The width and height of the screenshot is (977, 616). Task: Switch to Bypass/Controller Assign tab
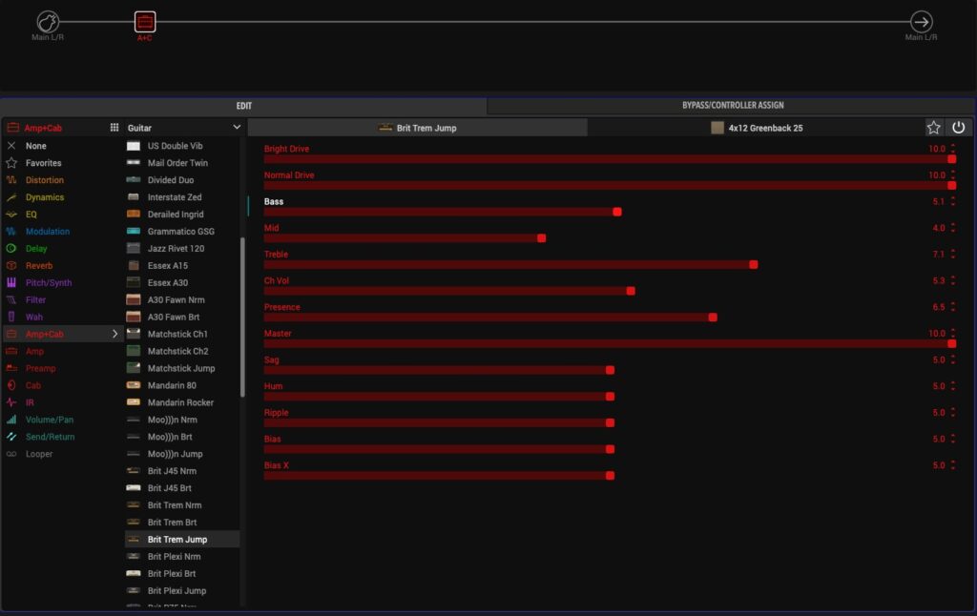pos(732,105)
